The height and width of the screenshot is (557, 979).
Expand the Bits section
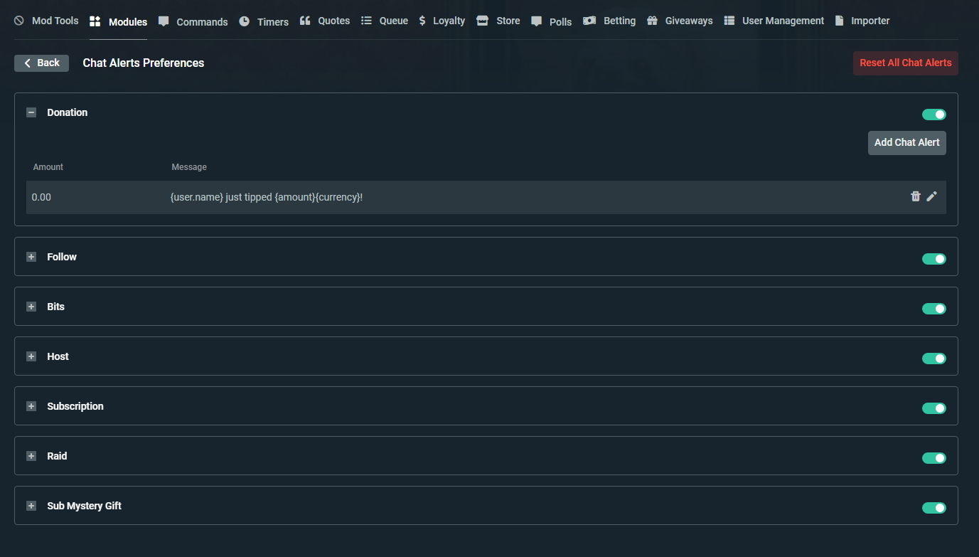(31, 307)
